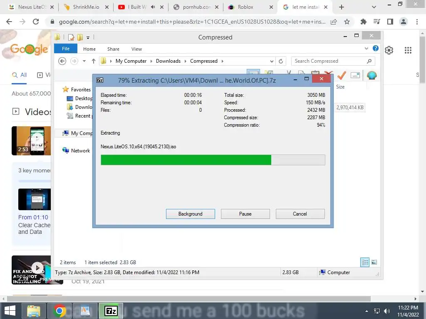This screenshot has width=426, height=319.
Task: Click the orange checkmark toolbar icon
Action: click(x=341, y=75)
